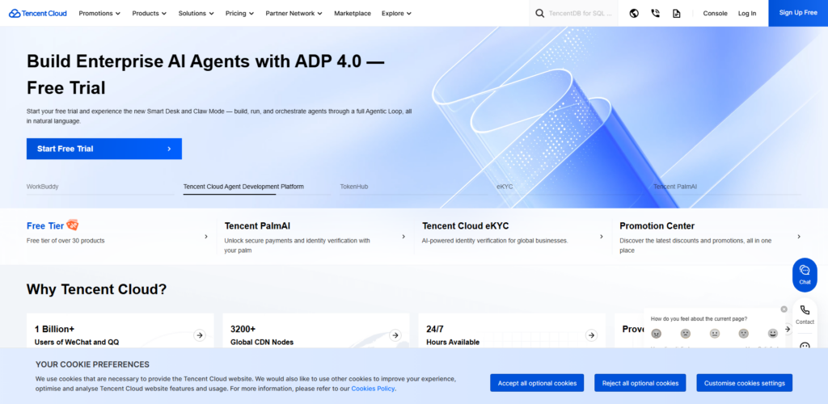Click the search input field
Image resolution: width=828 pixels, height=404 pixels.
coord(581,13)
